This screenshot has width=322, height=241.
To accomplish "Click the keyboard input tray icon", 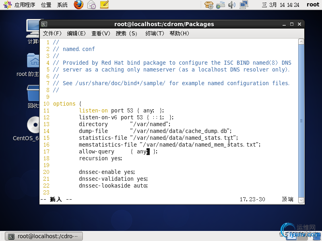I will 220,5.
